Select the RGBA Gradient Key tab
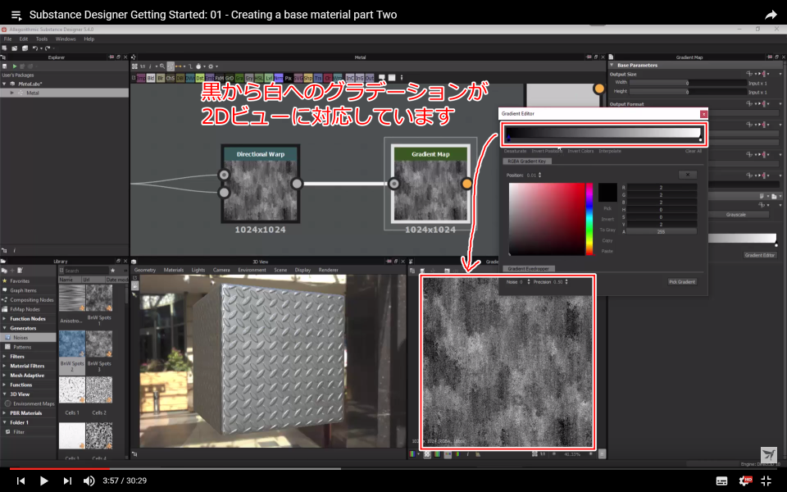This screenshot has height=492, width=787. point(527,162)
